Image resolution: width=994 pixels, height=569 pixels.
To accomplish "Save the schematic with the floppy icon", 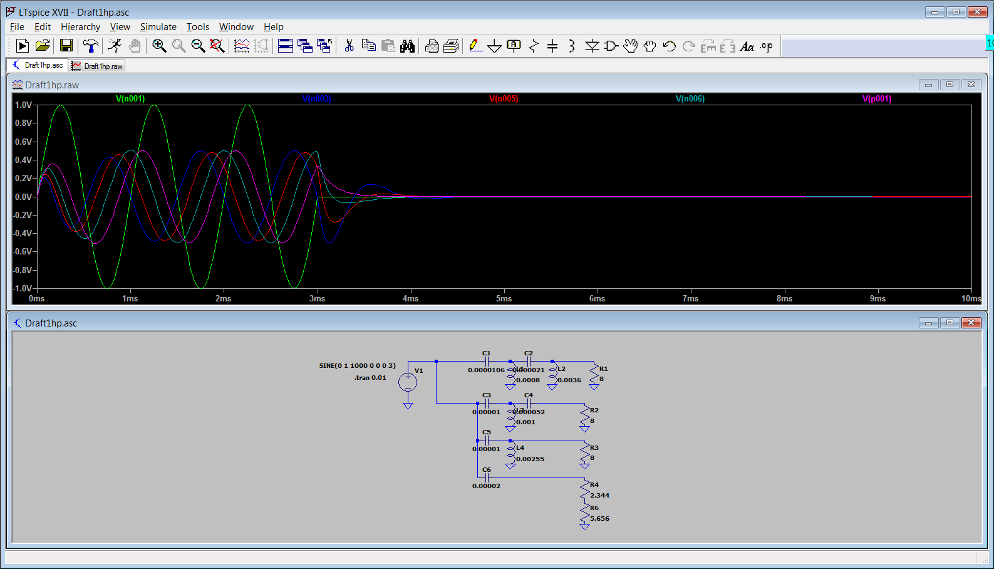I will 66,46.
